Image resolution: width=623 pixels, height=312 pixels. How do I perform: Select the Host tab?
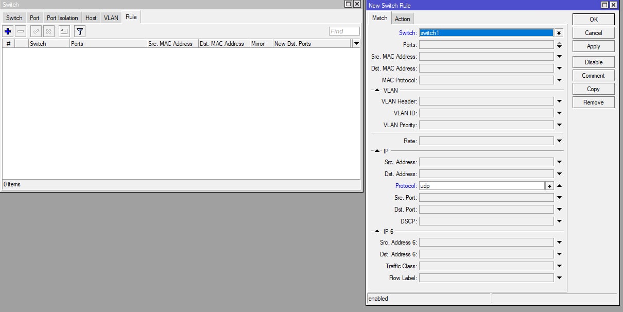click(x=91, y=18)
